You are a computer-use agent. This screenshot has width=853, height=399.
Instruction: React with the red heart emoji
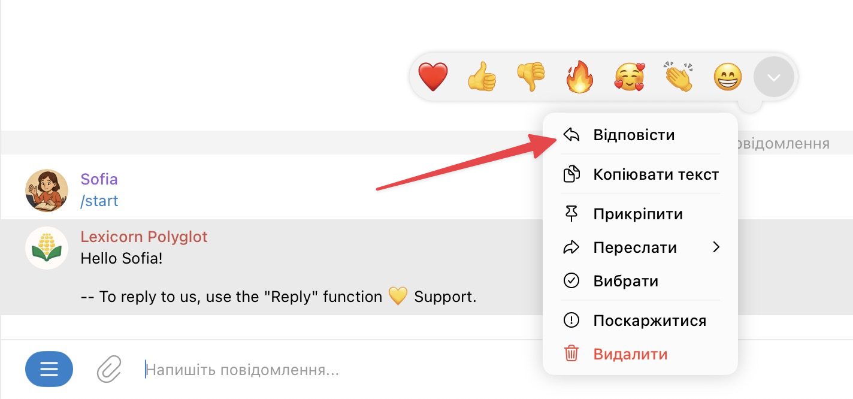click(432, 78)
